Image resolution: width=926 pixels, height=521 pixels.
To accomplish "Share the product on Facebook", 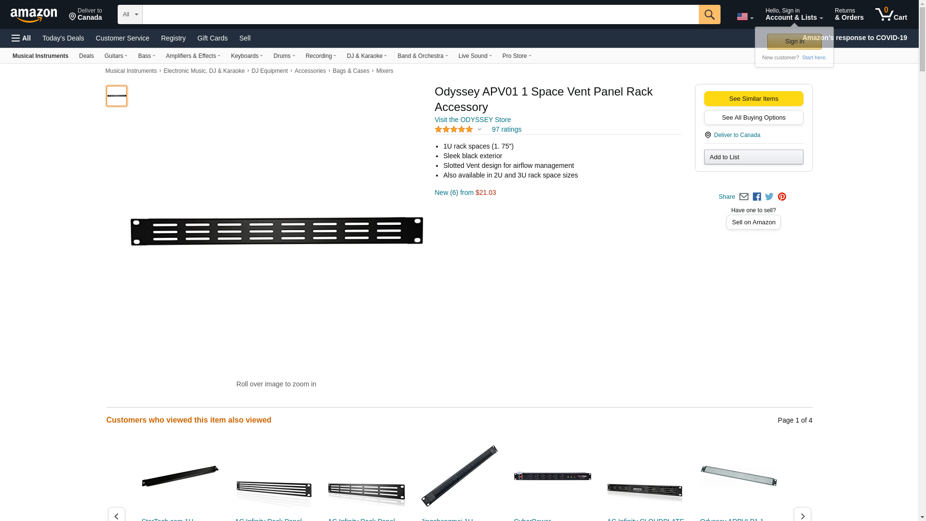I will [x=757, y=197].
